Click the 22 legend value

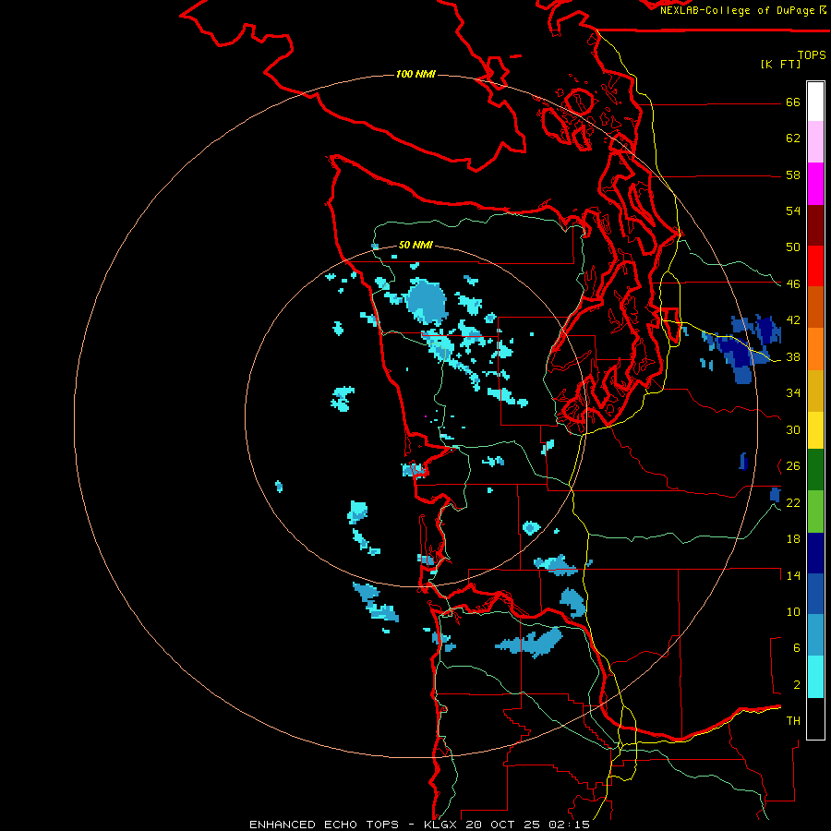pyautogui.click(x=793, y=502)
